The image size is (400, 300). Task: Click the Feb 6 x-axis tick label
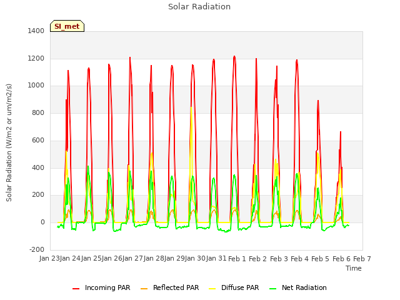pyautogui.click(x=341, y=259)
